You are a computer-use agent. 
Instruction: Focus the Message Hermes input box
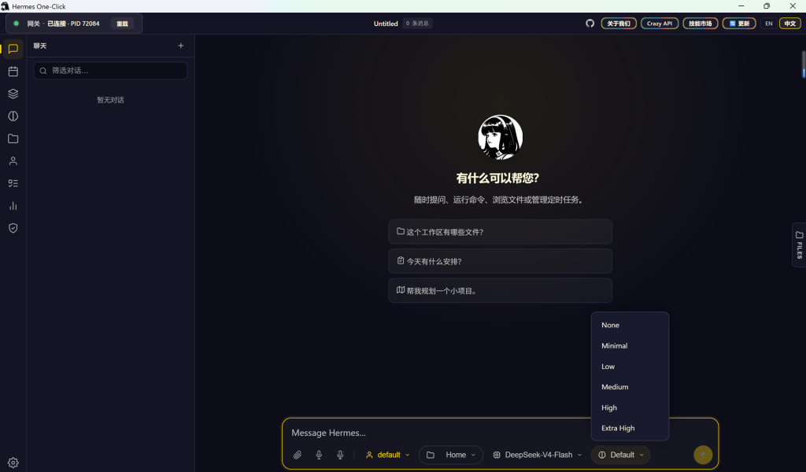coord(500,433)
